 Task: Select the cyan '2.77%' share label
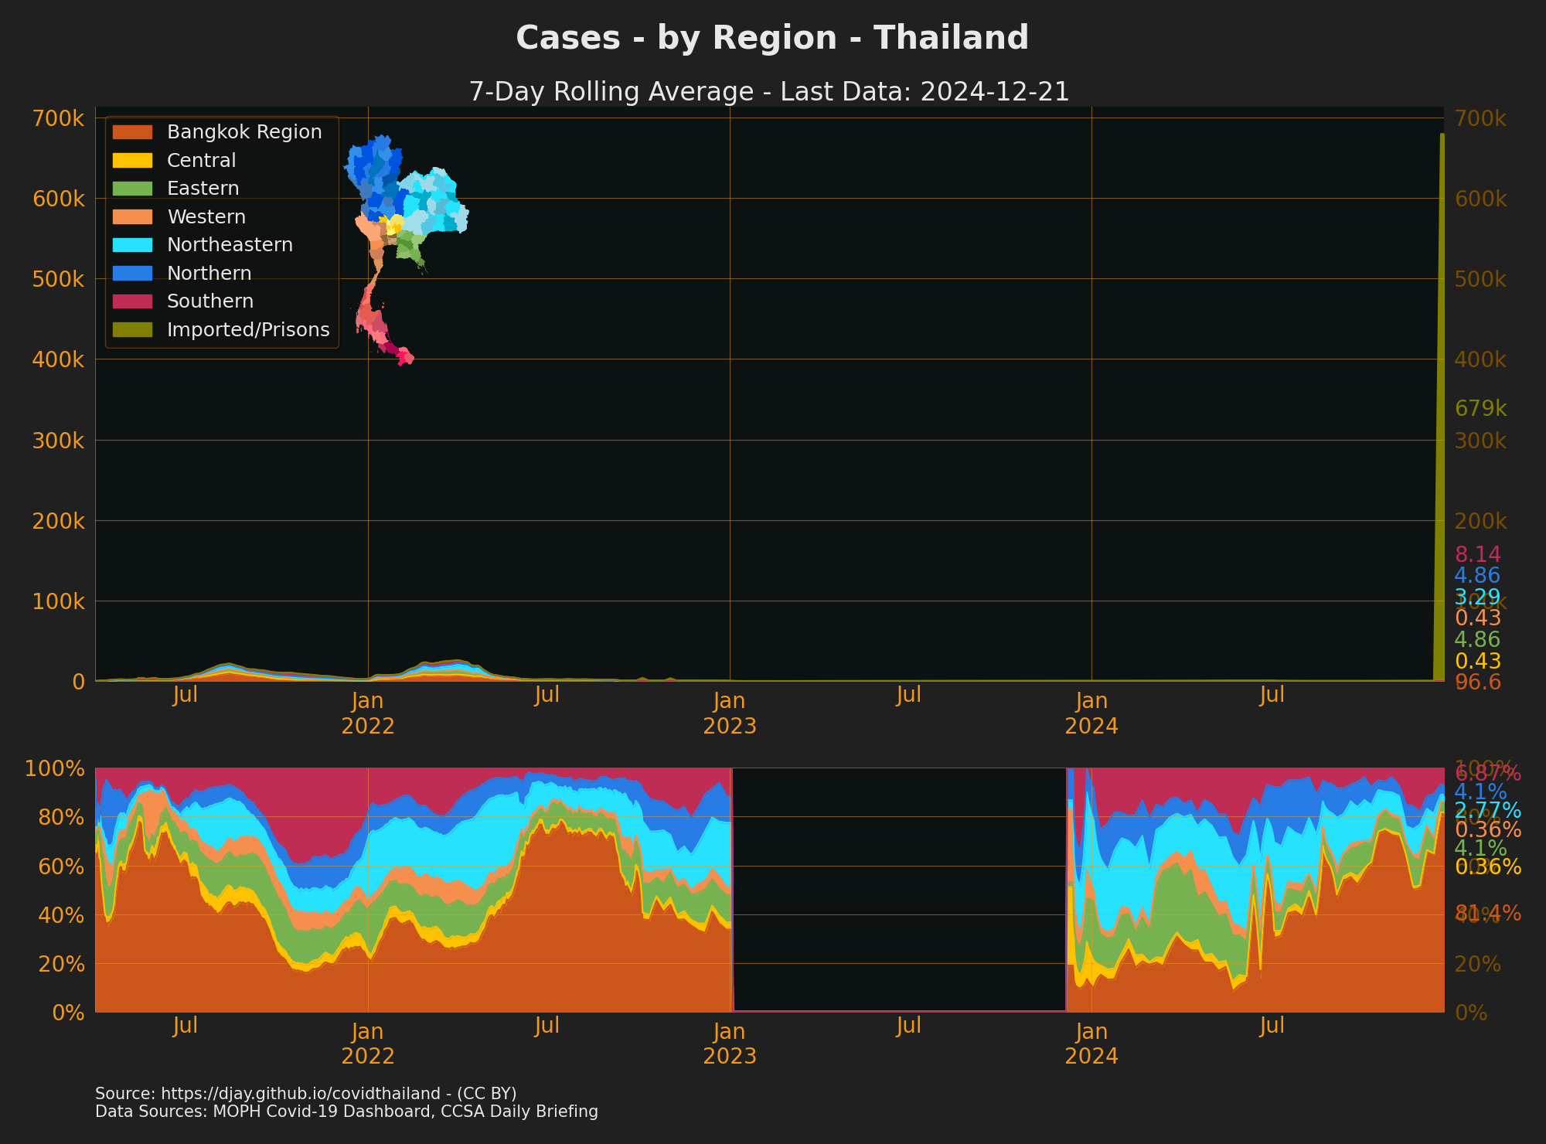1488,810
